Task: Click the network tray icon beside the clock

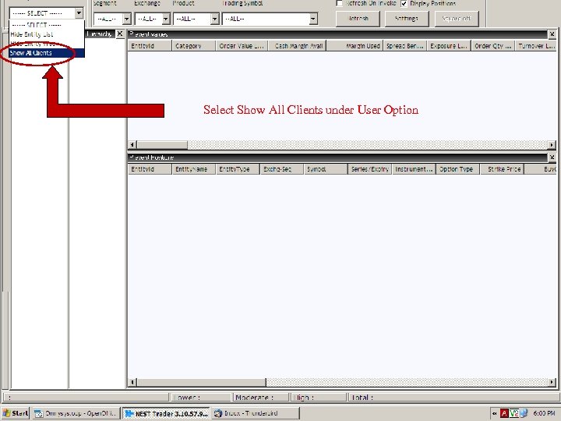Action: (524, 413)
